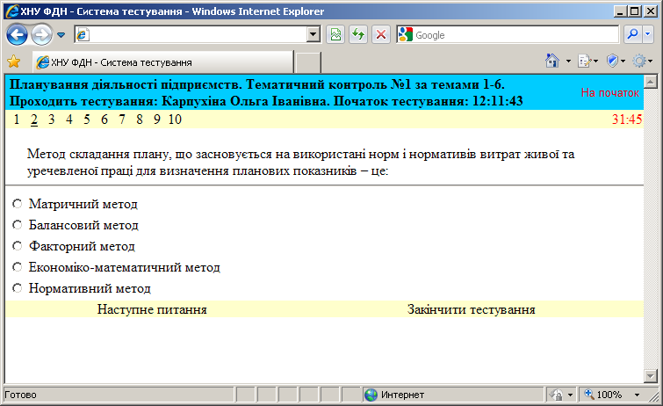The image size is (663, 406).
Task: Go to question 4
Action: pos(68,120)
